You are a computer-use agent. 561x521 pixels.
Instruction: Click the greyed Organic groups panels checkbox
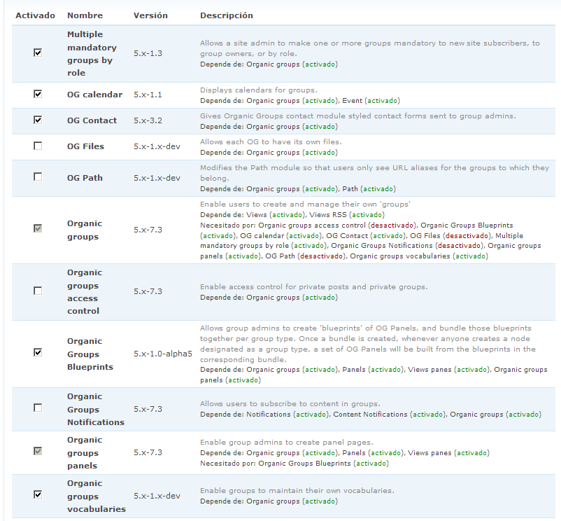(x=38, y=451)
